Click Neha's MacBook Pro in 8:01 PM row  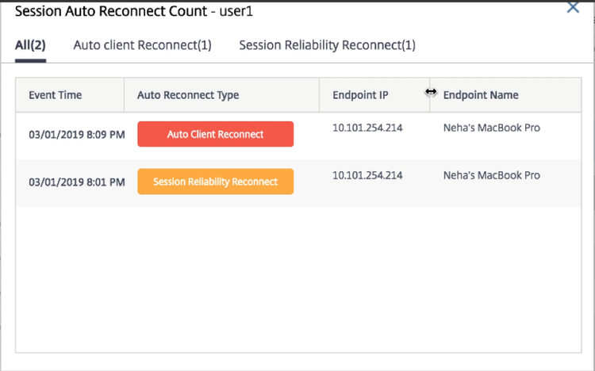(491, 175)
